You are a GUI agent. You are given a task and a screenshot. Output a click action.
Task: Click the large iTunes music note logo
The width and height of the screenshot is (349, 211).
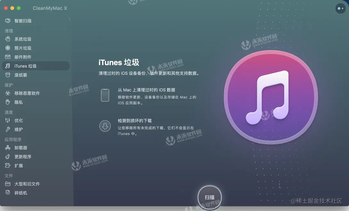(x=271, y=97)
